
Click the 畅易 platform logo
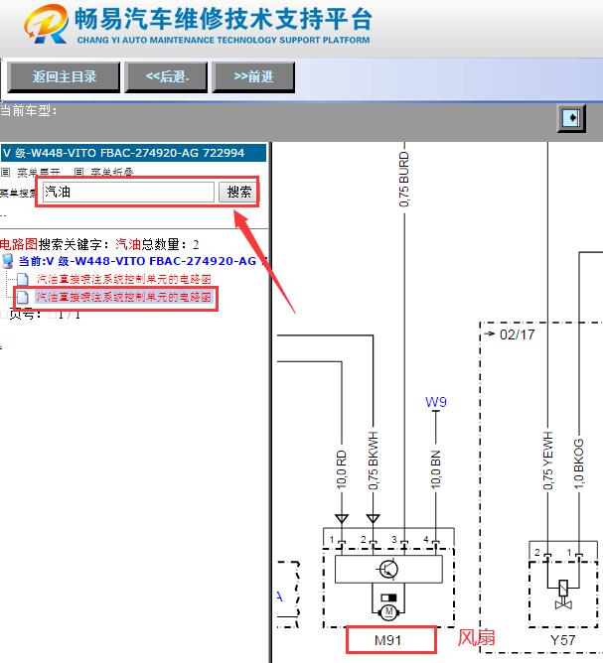(47, 24)
